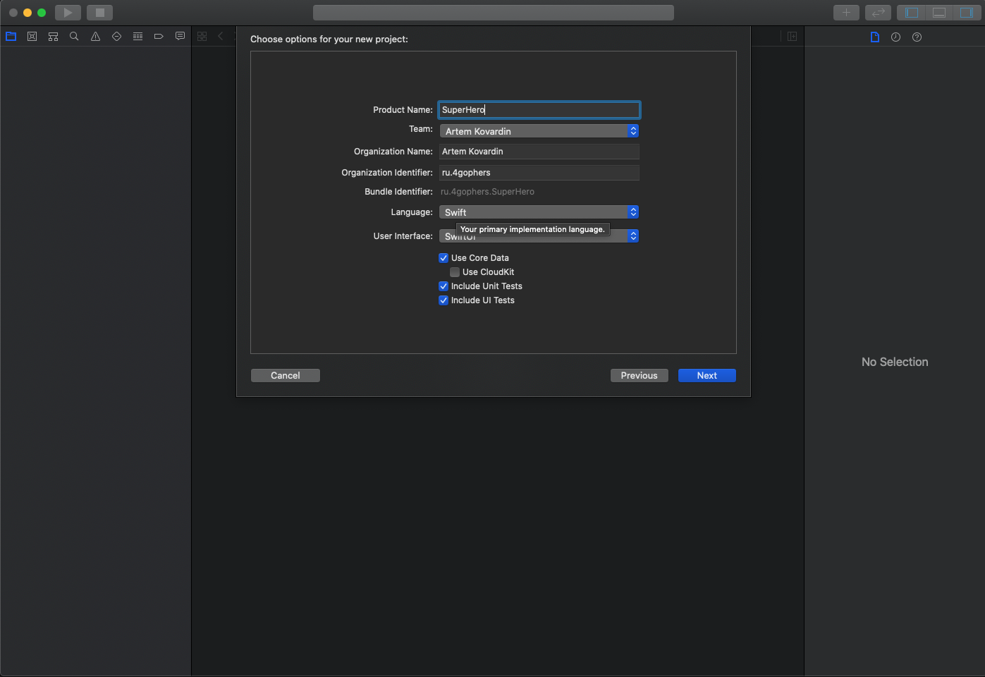The image size is (985, 677).
Task: Click the Next button
Action: point(706,376)
